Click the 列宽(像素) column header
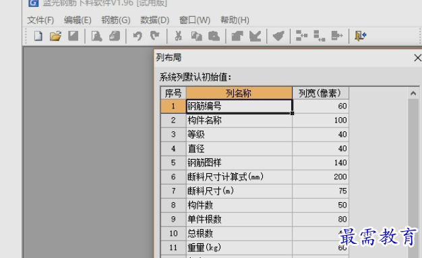Viewport: 422px width, 258px height. pyautogui.click(x=320, y=93)
